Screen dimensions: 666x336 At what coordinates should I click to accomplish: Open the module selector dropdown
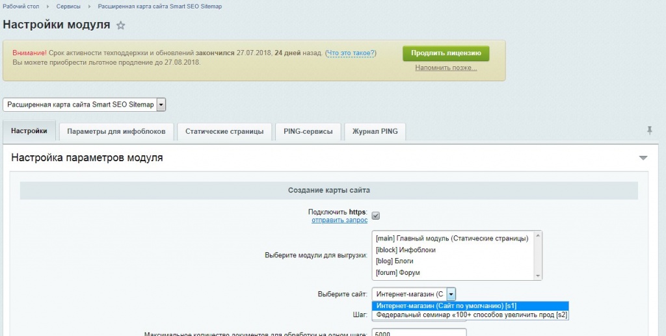pyautogui.click(x=161, y=105)
